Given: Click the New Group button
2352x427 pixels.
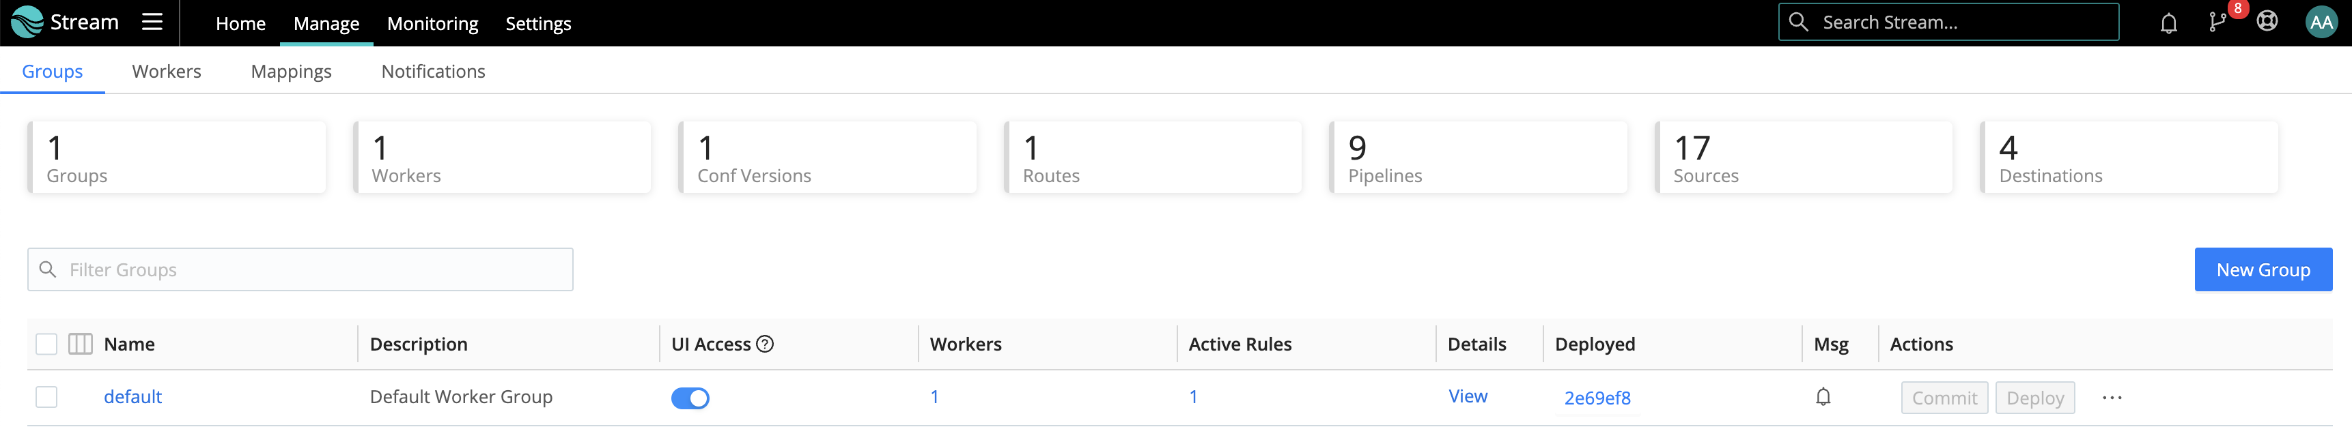Looking at the screenshot, I should tap(2263, 269).
